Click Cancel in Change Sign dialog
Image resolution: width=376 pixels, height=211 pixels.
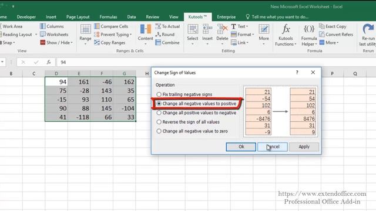(x=273, y=147)
